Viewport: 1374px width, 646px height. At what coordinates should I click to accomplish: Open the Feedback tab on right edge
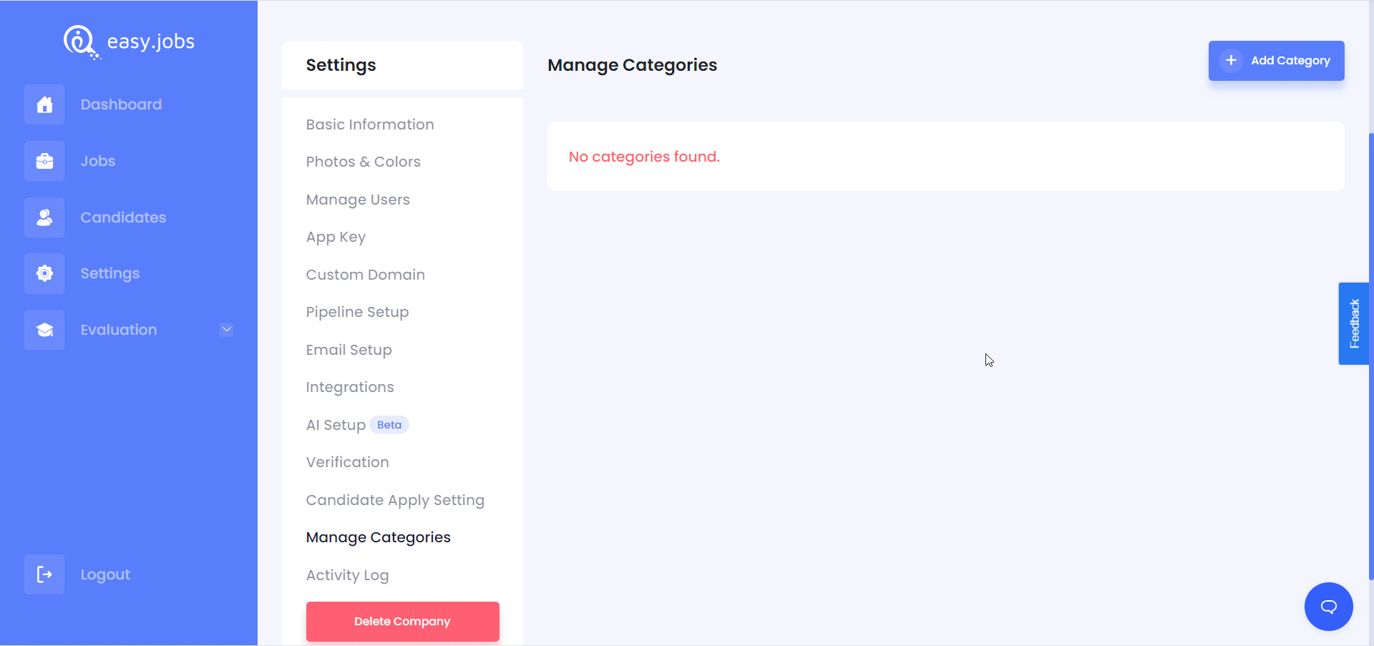(1354, 323)
